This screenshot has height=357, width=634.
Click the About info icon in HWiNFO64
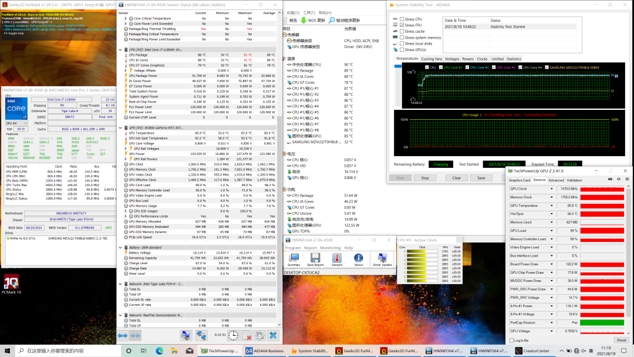[358, 258]
